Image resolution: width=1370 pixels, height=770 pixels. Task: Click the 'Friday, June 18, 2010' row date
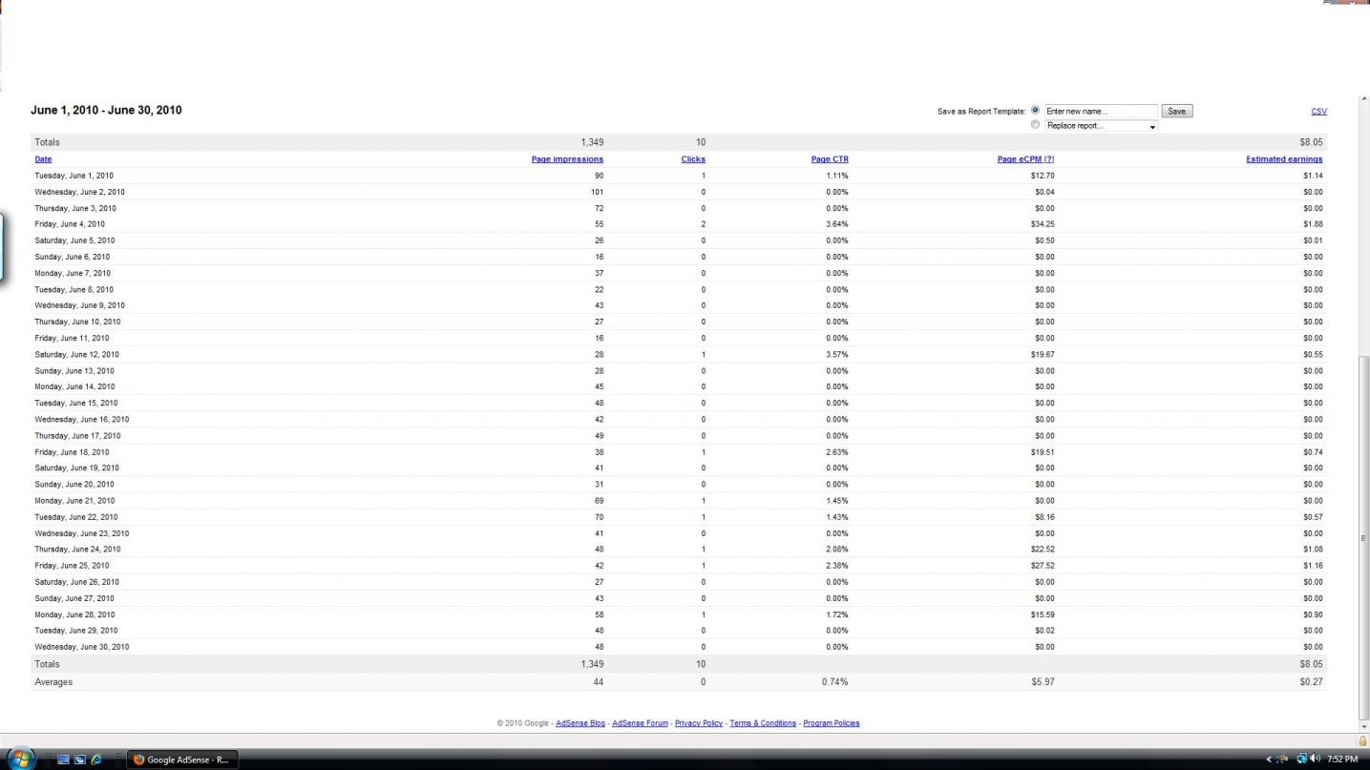72,452
